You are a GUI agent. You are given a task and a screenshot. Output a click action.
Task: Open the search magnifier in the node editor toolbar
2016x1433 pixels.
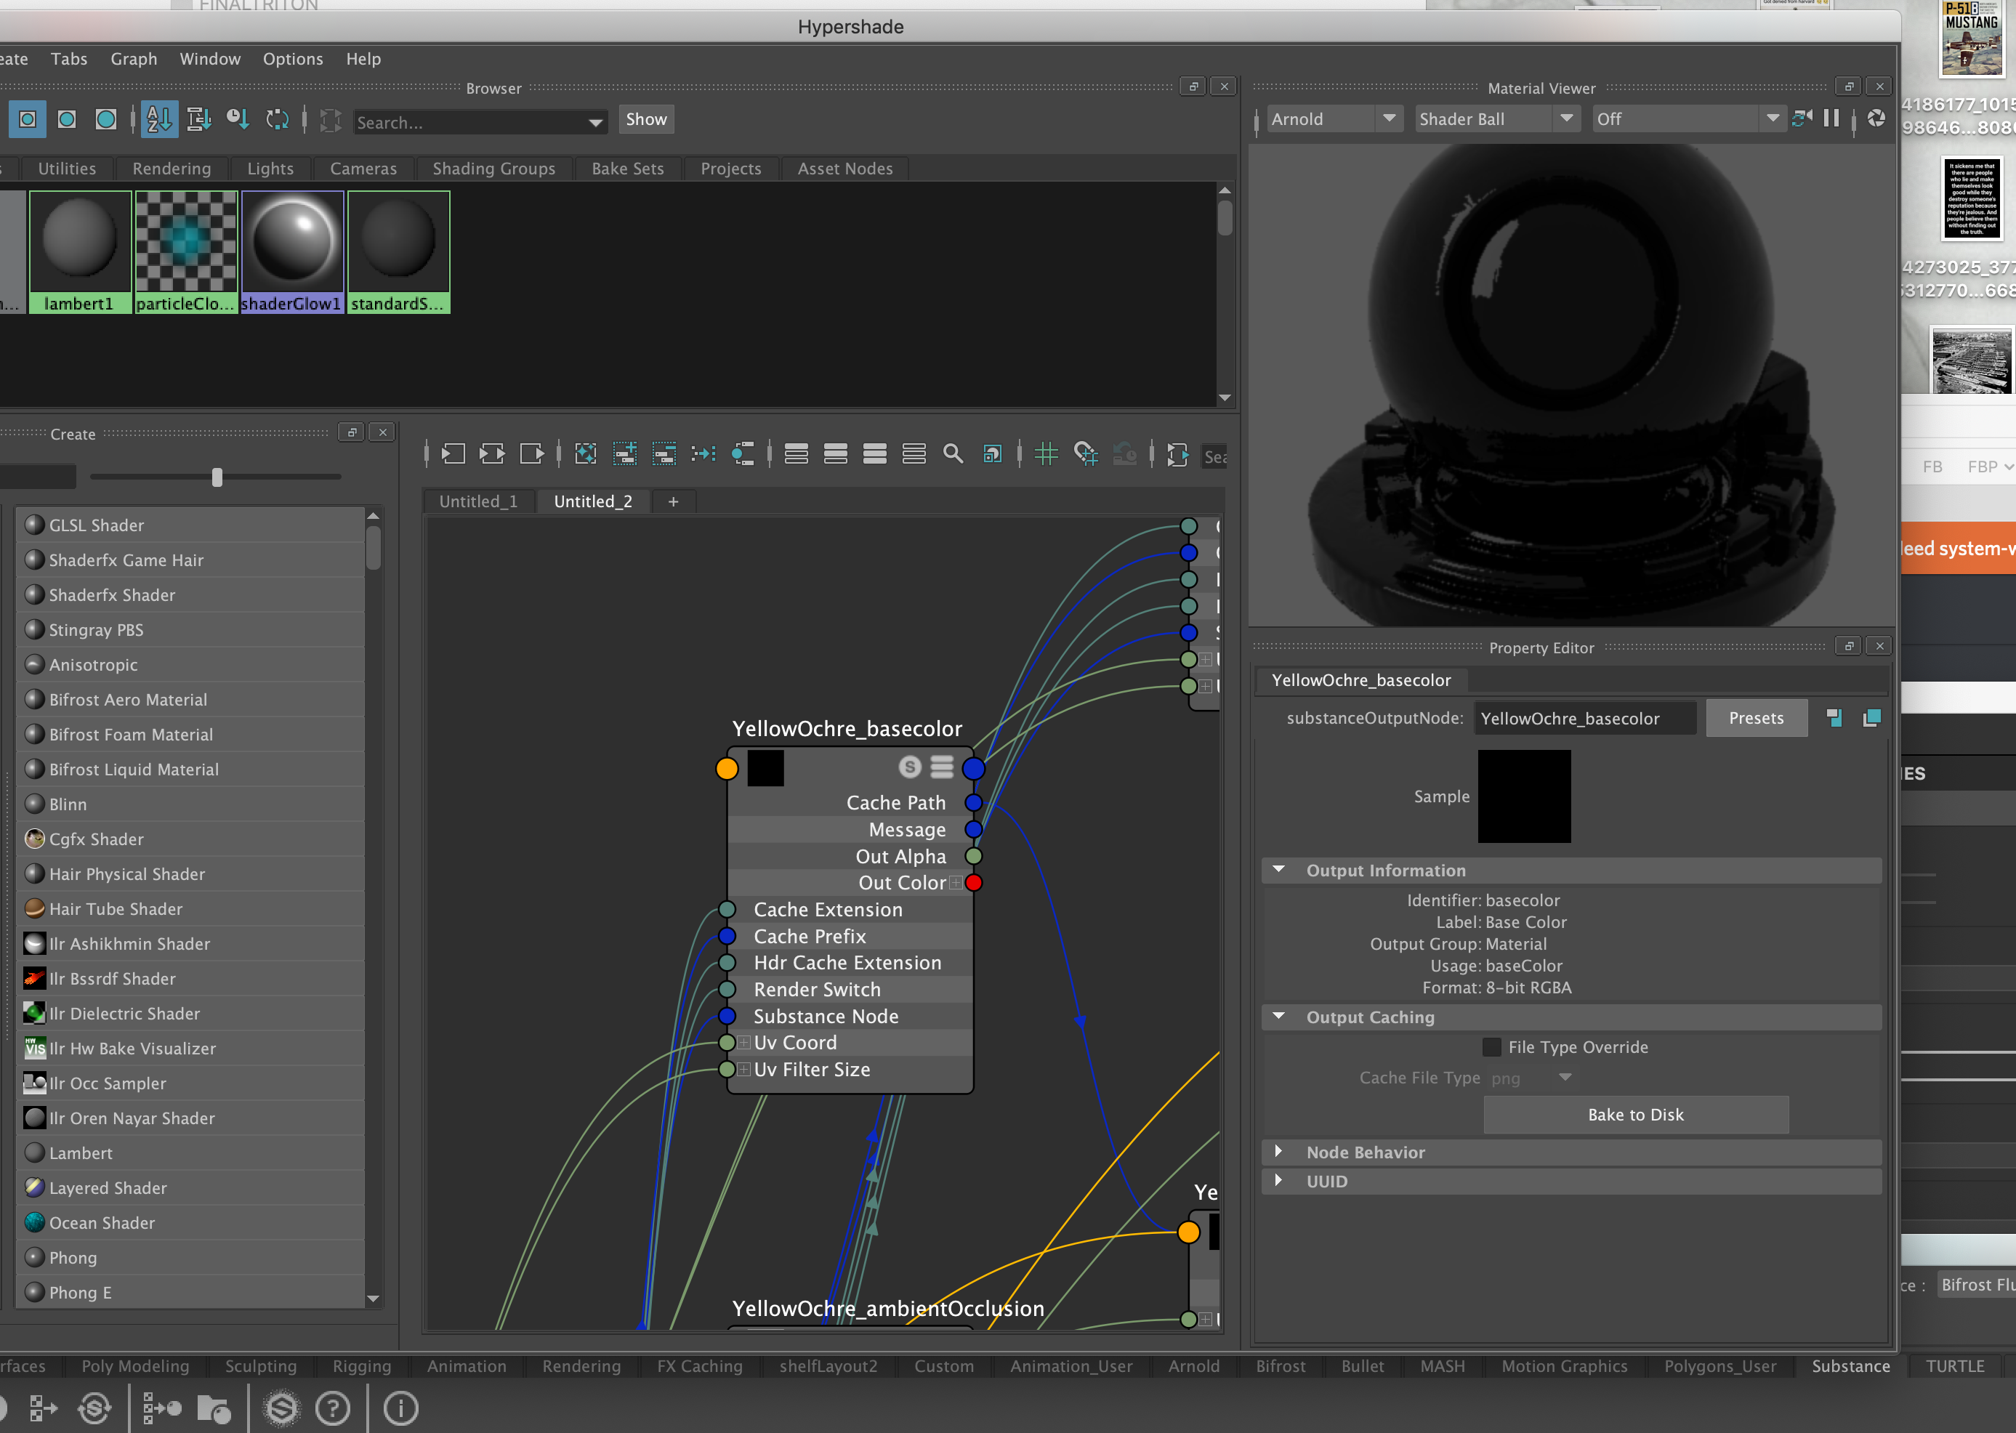pyautogui.click(x=953, y=453)
